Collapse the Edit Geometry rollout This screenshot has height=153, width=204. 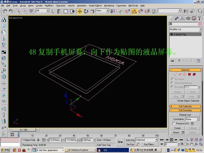185,110
